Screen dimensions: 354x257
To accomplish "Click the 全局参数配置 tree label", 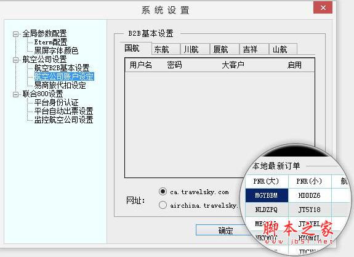I will [x=44, y=33].
